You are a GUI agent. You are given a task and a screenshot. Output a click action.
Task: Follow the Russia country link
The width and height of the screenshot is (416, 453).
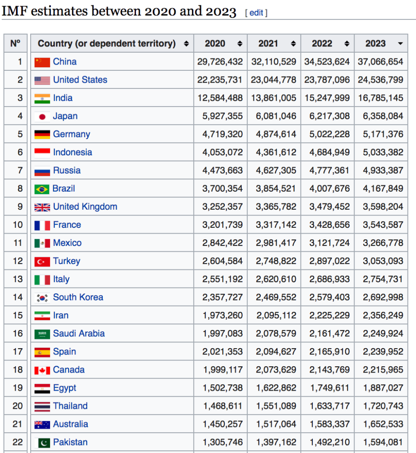(x=67, y=170)
